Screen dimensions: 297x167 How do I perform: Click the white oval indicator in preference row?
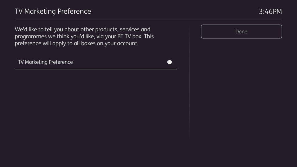pyautogui.click(x=170, y=62)
